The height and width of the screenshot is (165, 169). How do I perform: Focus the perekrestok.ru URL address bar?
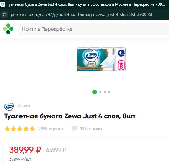point(82,14)
